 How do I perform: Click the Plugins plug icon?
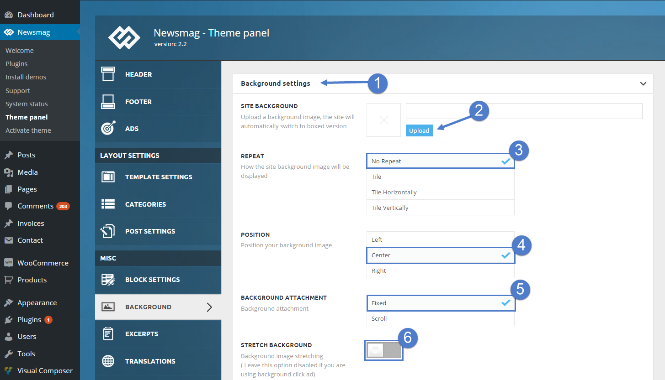(x=8, y=320)
